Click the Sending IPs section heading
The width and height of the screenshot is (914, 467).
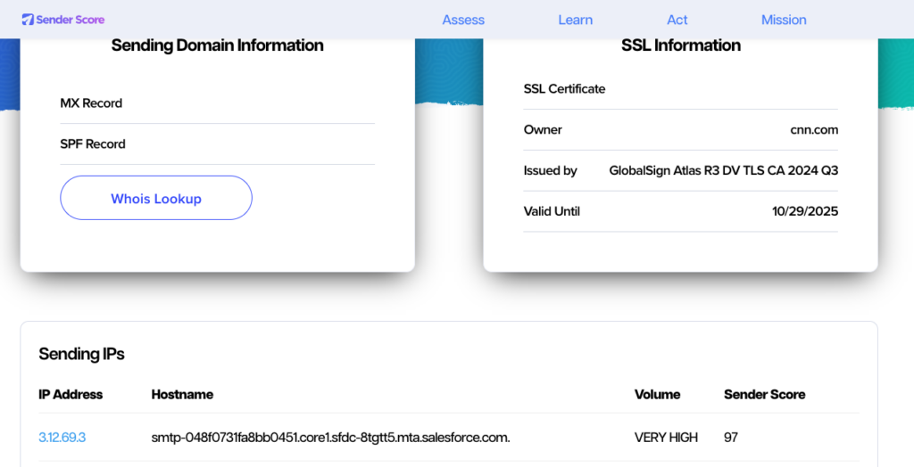81,354
